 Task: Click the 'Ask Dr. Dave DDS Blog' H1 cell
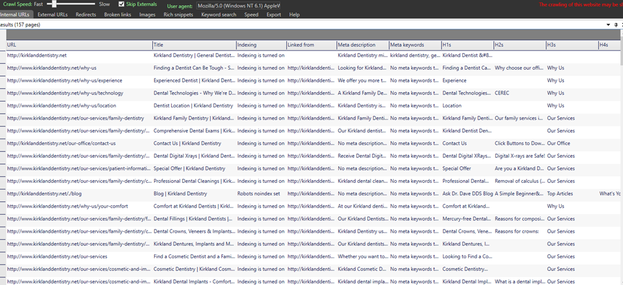pos(468,194)
